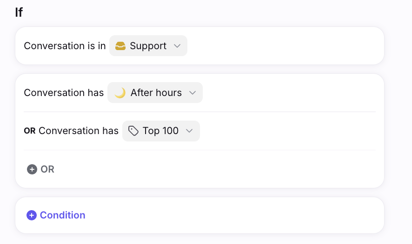Add a new Condition
This screenshot has height=244, width=412.
pos(56,215)
